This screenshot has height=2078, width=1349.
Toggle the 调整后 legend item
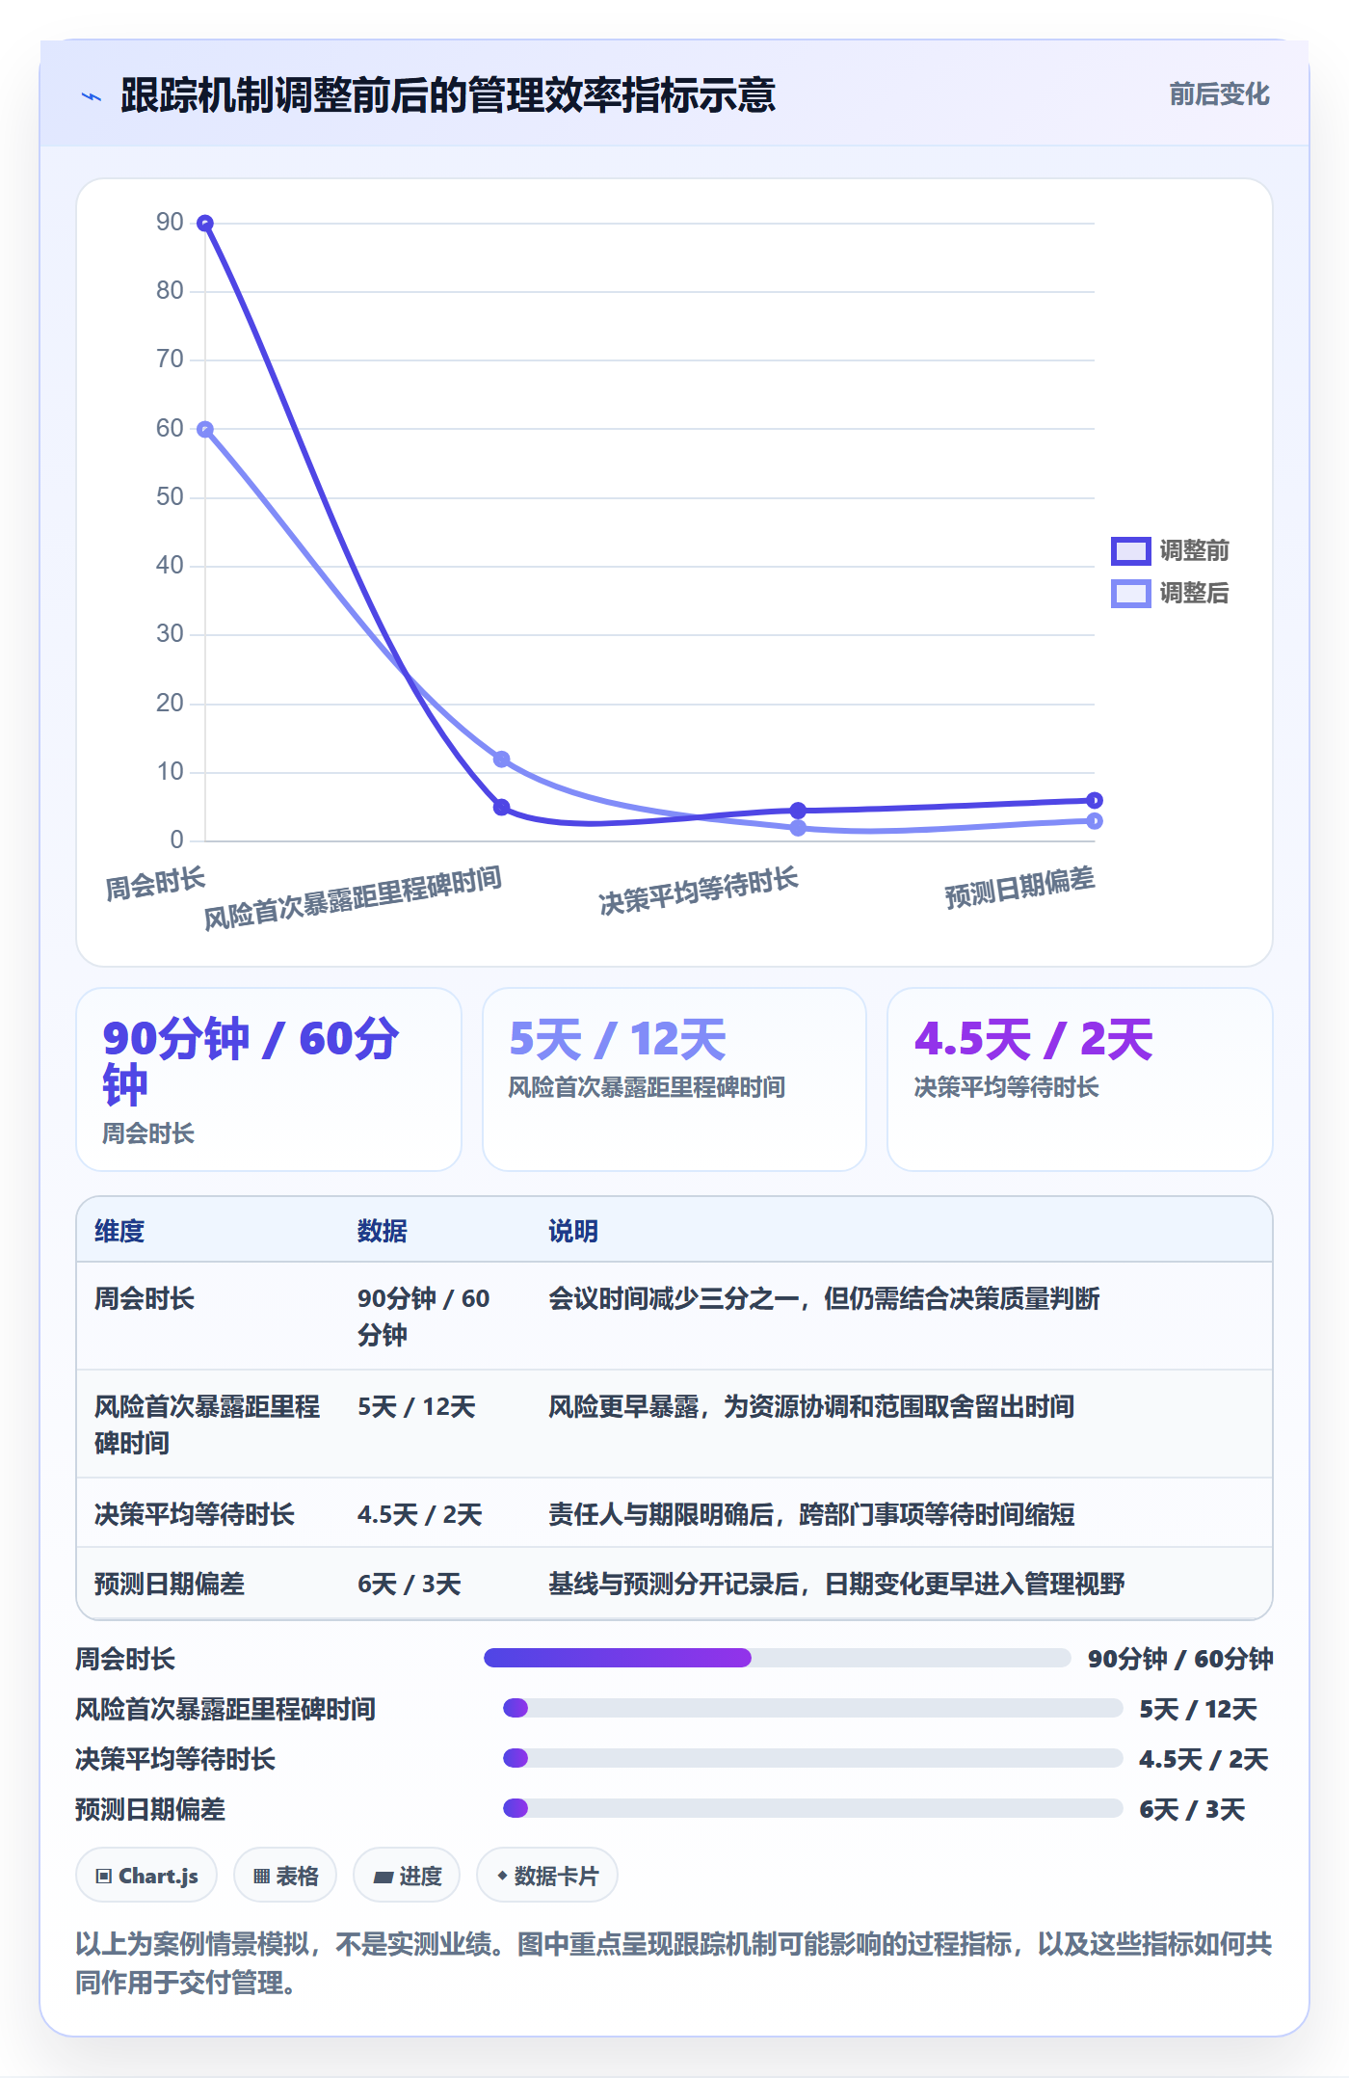pyautogui.click(x=1170, y=593)
